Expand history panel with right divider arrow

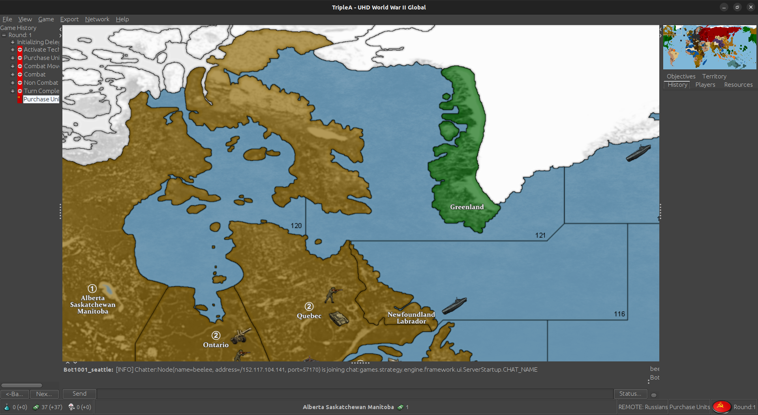pyautogui.click(x=60, y=35)
